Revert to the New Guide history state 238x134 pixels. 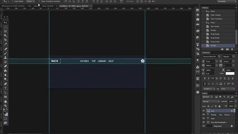[x=218, y=26]
